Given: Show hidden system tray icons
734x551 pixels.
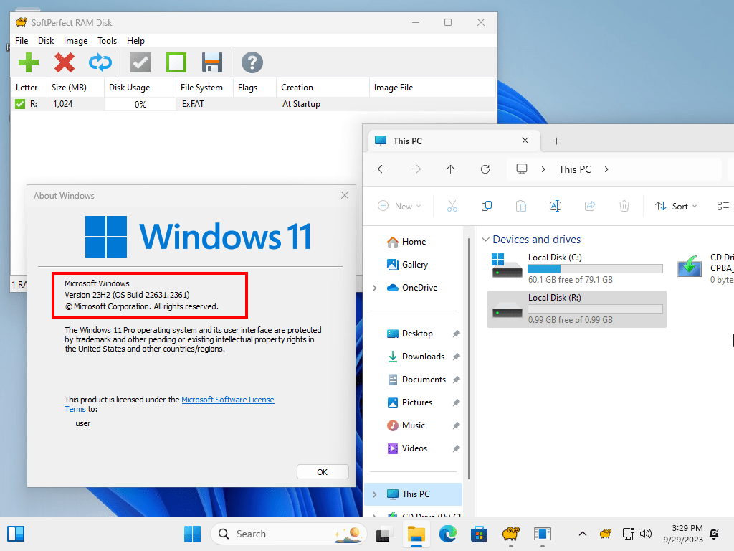Looking at the screenshot, I should [x=582, y=534].
